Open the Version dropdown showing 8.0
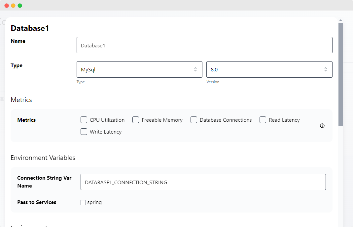Viewport: 353px width, 227px height. click(x=269, y=69)
